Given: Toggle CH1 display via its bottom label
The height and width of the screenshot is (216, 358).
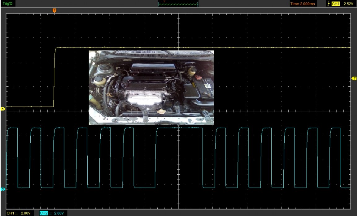Looking at the screenshot, I should click(x=11, y=213).
